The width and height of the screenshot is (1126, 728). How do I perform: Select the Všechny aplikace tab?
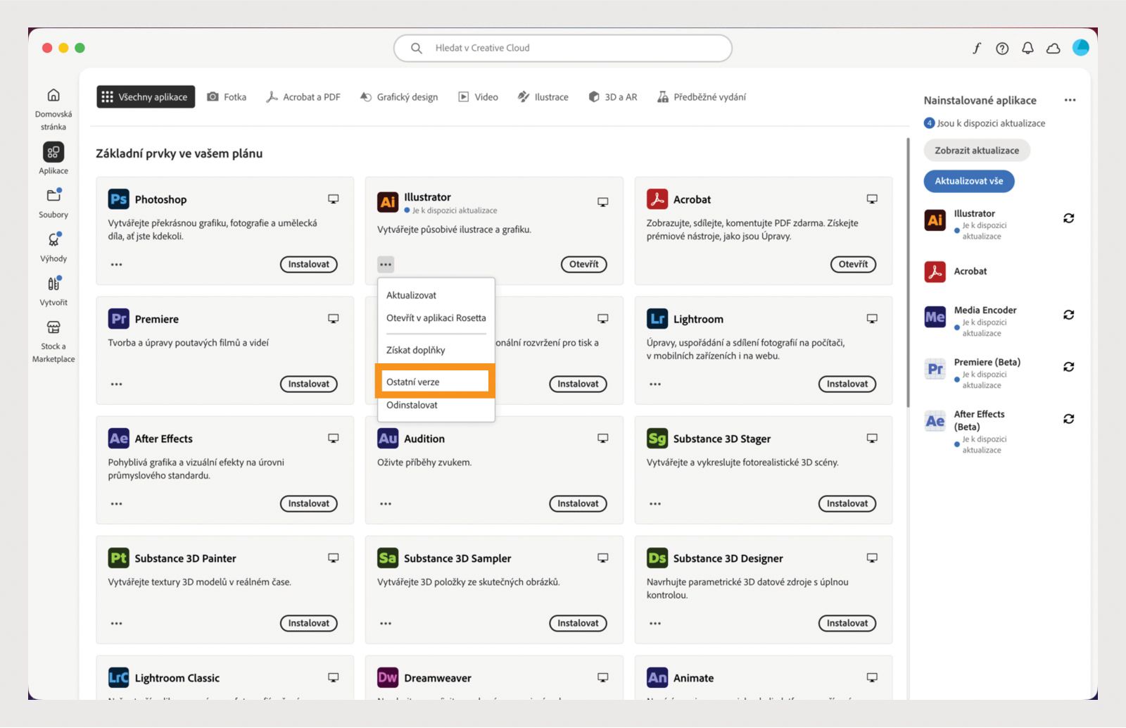point(146,97)
